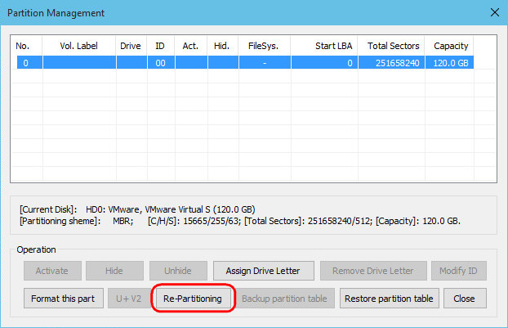Screen dimensions: 508x328
Task: Click the Total Sectors column header
Action: (x=391, y=46)
